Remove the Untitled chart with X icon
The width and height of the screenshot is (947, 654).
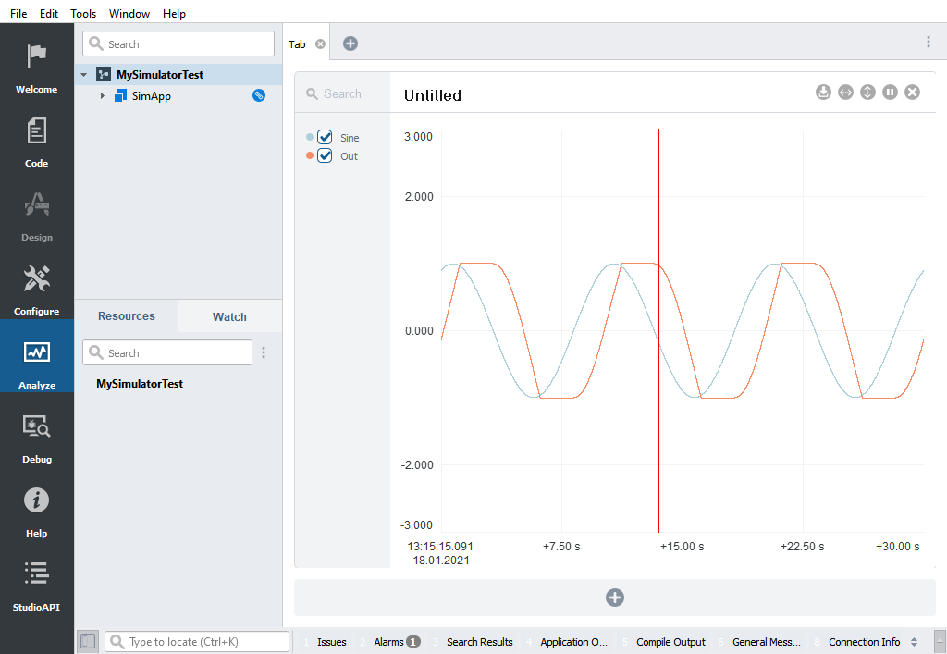912,92
